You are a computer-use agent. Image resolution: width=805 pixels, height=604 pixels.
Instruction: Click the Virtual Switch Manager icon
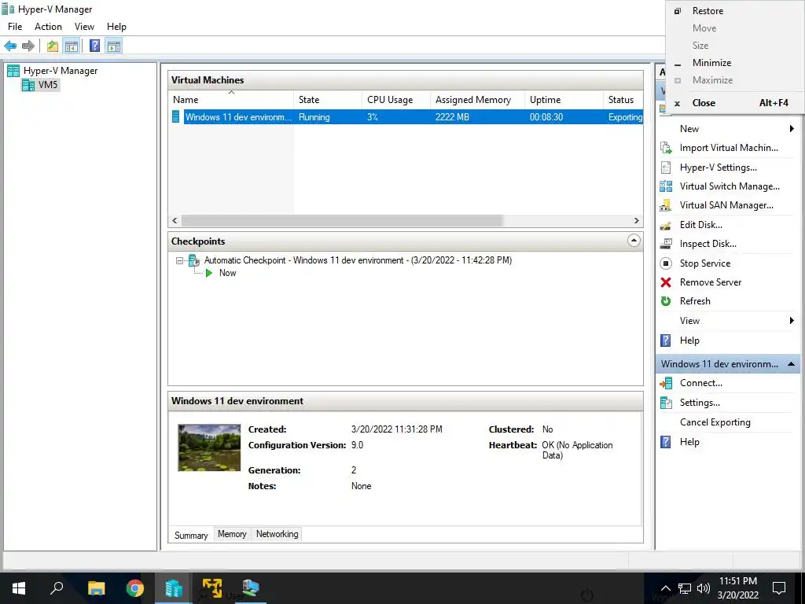(666, 186)
